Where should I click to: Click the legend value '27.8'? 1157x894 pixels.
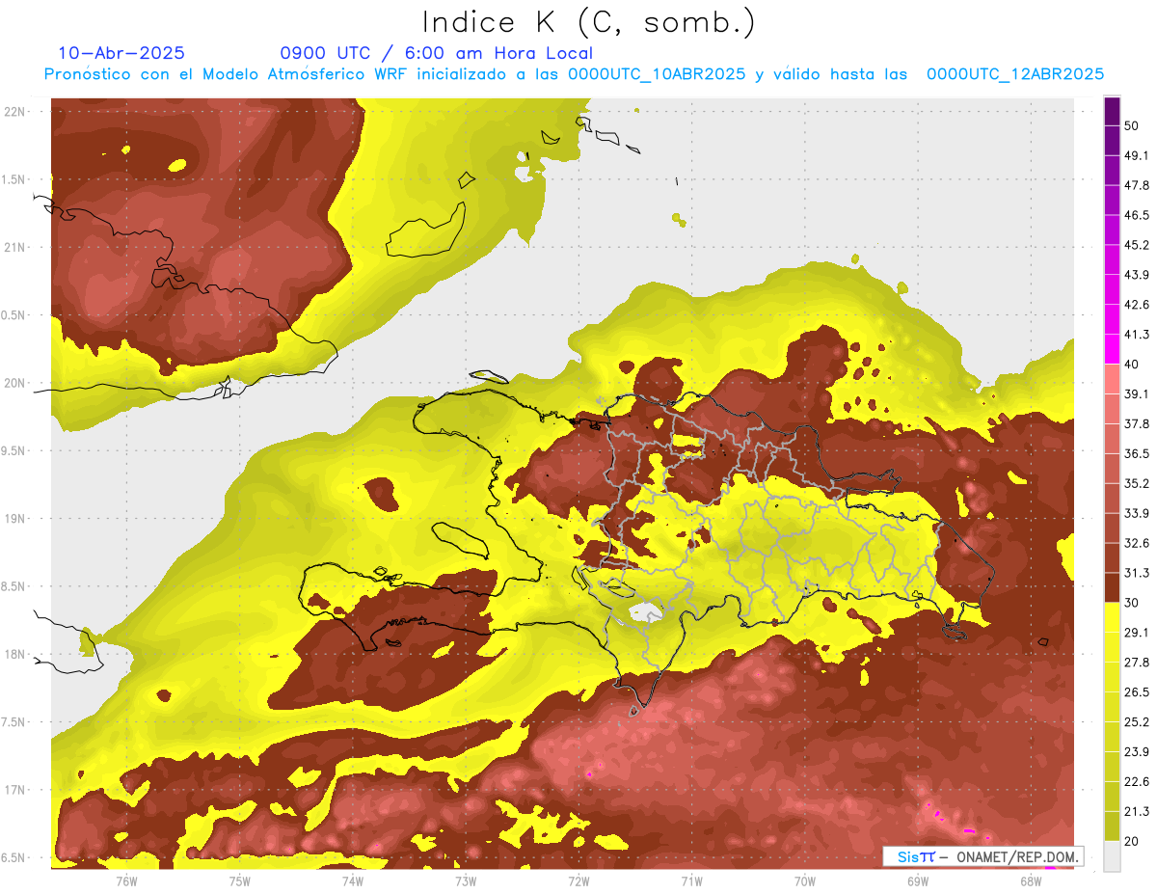(1137, 663)
